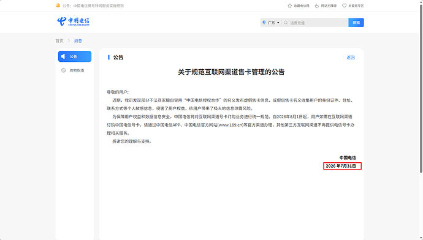Open the China Telecom logo homepage link
Viewport: 423px width, 240px height.
tap(74, 21)
